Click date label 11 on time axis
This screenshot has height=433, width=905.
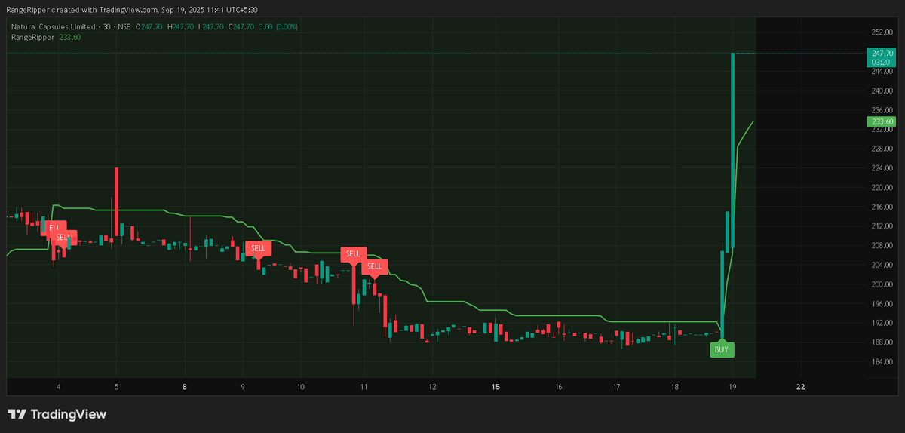[x=364, y=387]
